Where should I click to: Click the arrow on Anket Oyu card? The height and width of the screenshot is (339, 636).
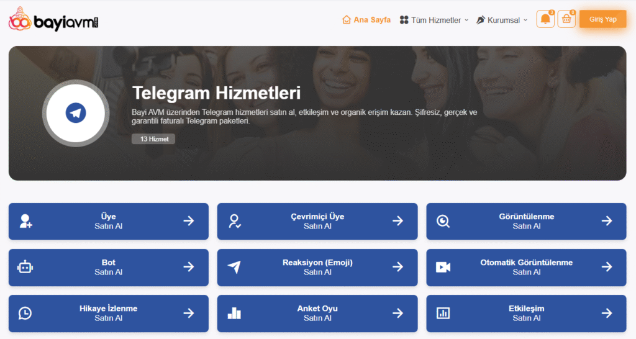(x=398, y=313)
